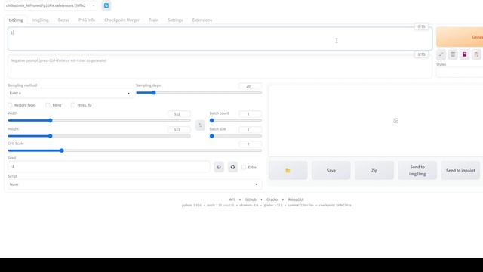Click the Sampling steps slider handle
This screenshot has width=483, height=272.
pyautogui.click(x=153, y=92)
